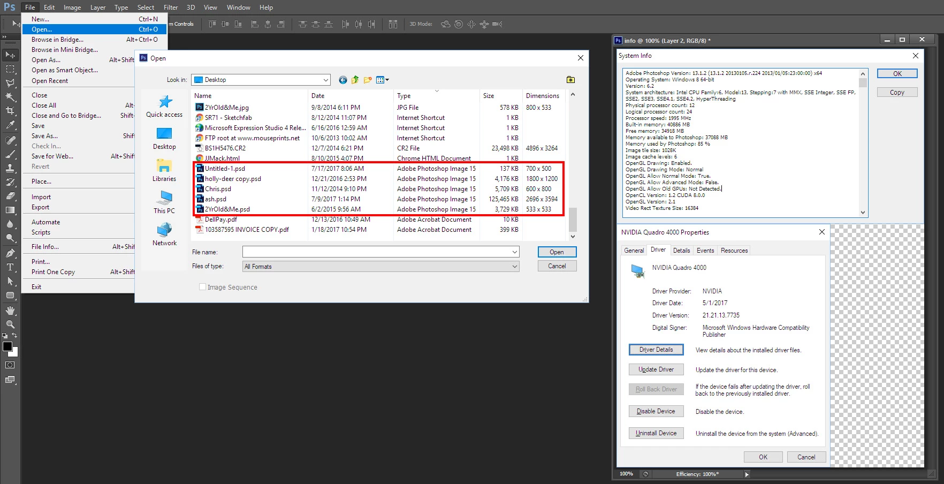Viewport: 944px width, 484px height.
Task: Click the Quick Mask mode icon
Action: pos(10,365)
